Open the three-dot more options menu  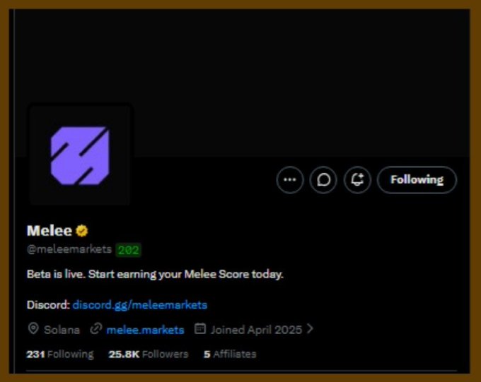point(290,180)
